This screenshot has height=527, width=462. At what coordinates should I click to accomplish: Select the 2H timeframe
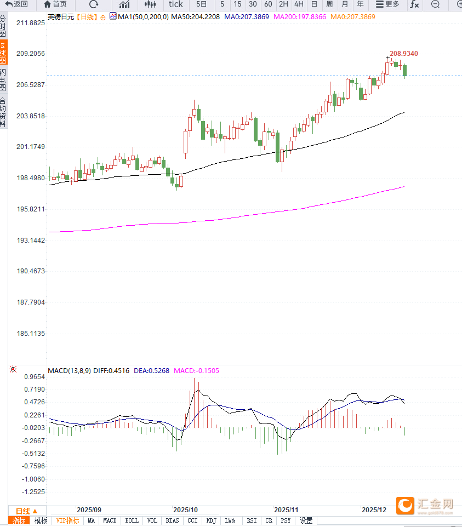pos(283,4)
